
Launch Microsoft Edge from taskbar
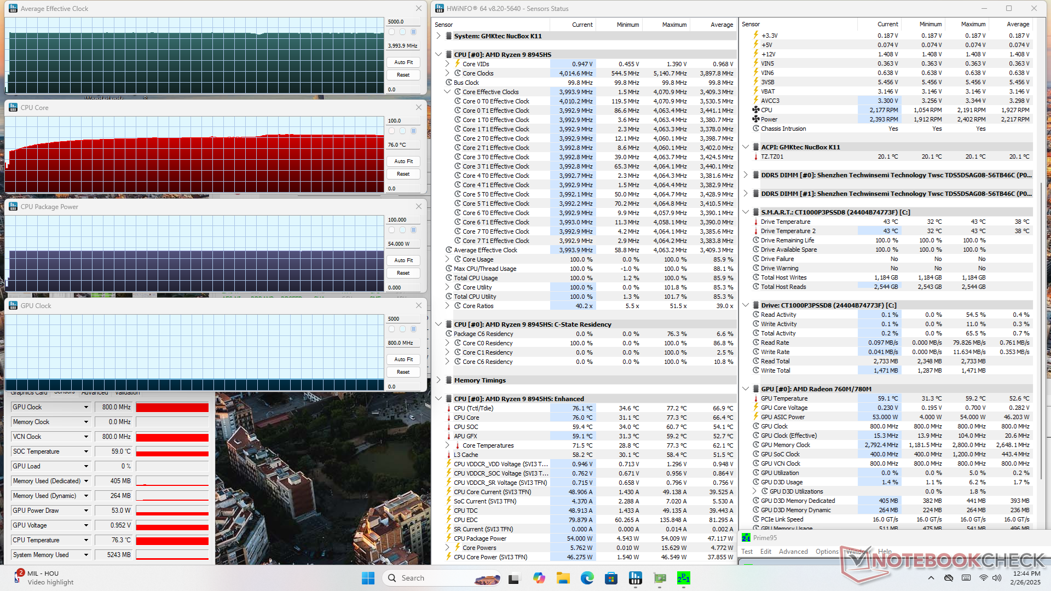tap(587, 578)
